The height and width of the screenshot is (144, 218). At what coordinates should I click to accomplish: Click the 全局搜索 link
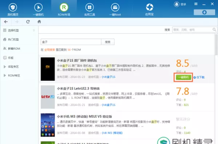[50, 50]
